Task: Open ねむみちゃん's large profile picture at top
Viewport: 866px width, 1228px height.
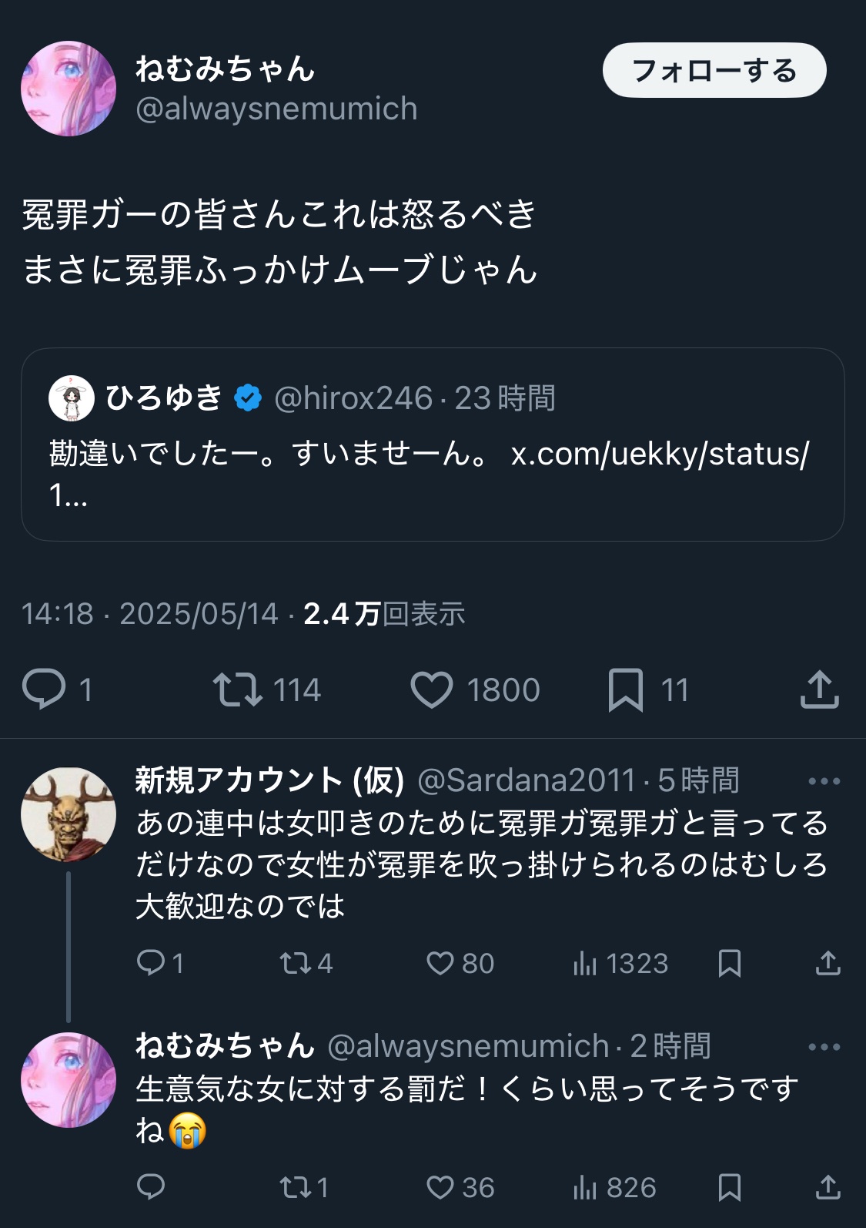Action: 69,89
